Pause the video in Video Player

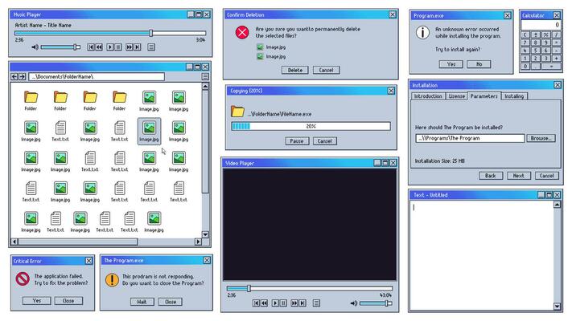(283, 303)
